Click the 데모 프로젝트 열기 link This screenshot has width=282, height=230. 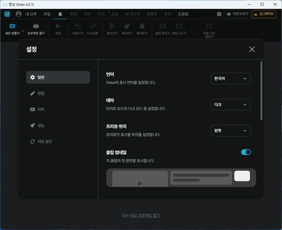(x=145, y=215)
